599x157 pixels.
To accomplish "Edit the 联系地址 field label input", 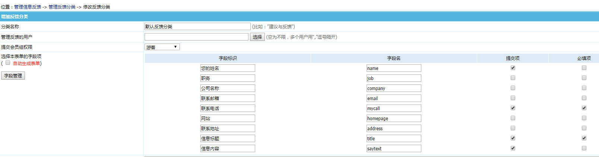I will [228, 128].
